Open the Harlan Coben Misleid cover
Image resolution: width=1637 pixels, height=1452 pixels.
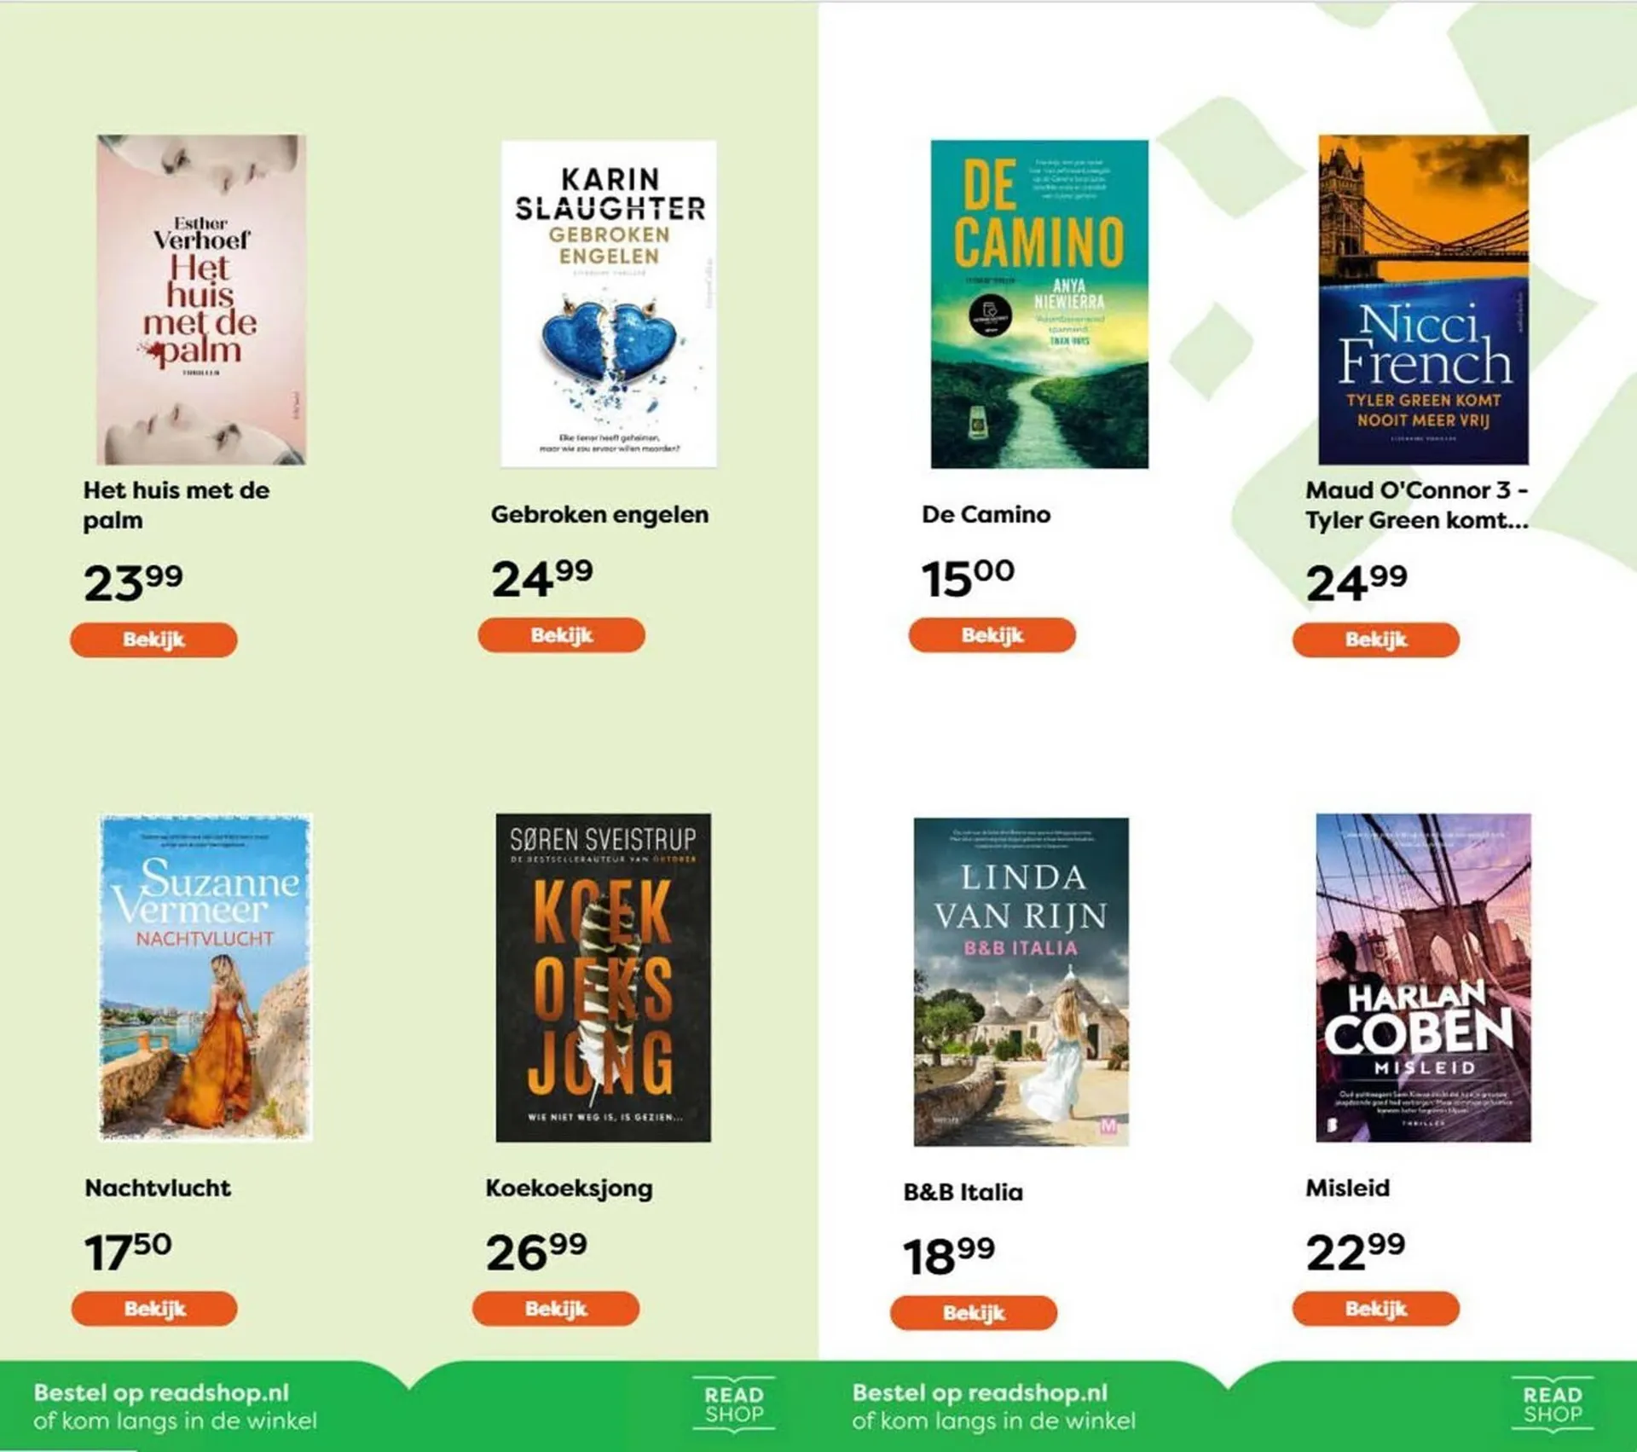tap(1423, 977)
